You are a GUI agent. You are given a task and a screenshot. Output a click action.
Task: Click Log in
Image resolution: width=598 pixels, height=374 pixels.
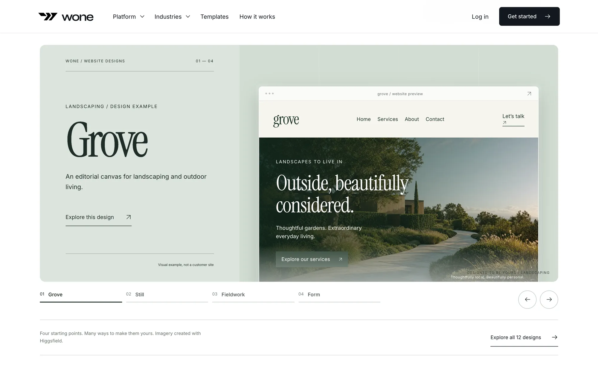tap(480, 17)
